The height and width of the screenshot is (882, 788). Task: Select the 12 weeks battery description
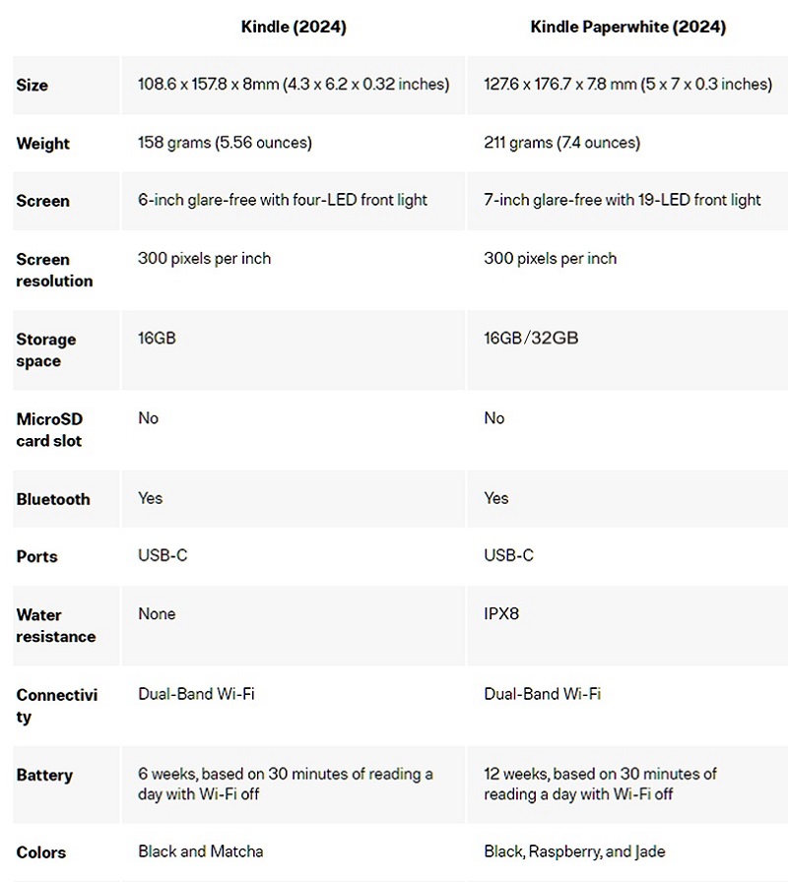600,784
